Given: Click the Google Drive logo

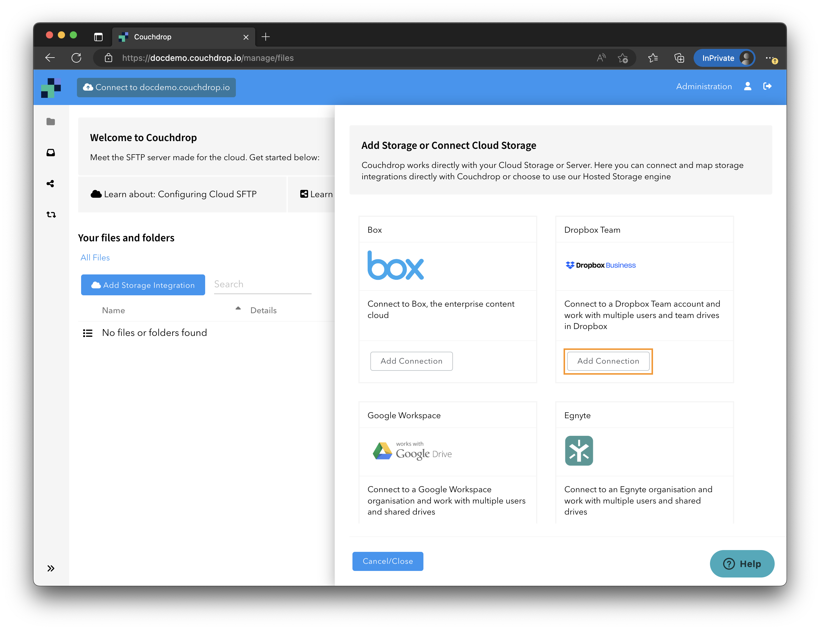Looking at the screenshot, I should click(412, 451).
